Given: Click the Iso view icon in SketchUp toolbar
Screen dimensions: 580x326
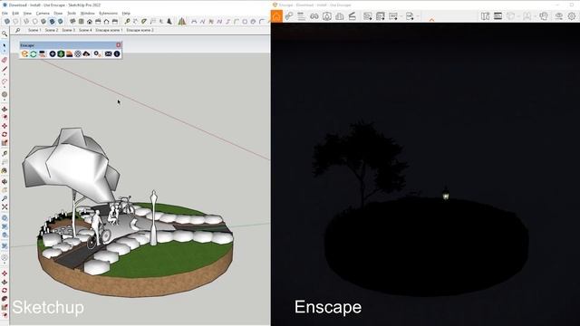Looking at the screenshot, I should 72,22.
